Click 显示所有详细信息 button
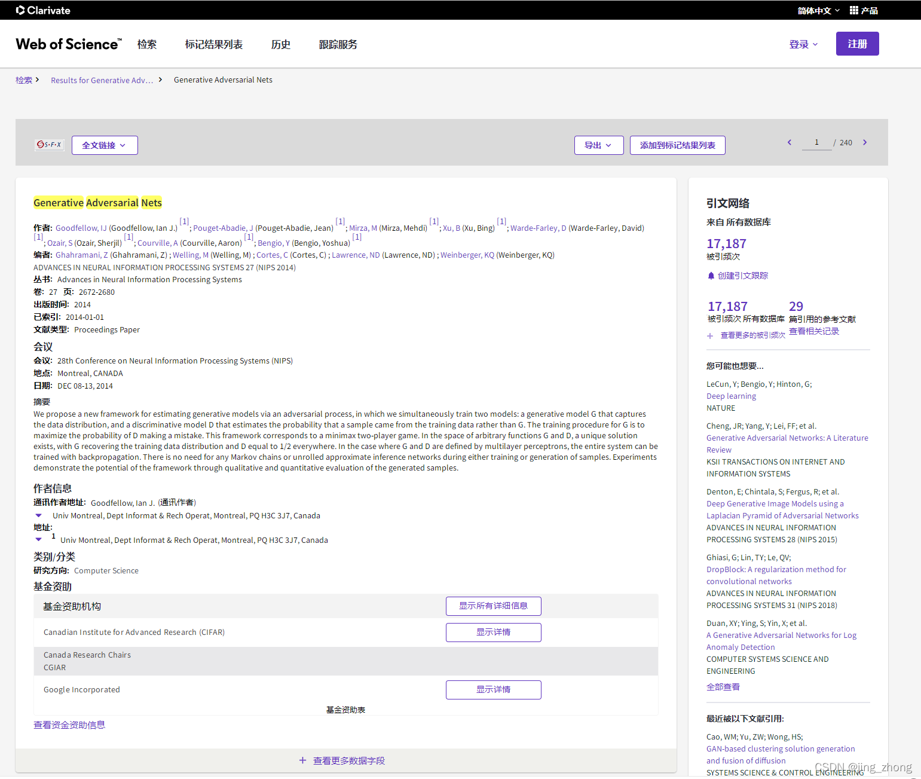This screenshot has width=921, height=779. point(494,606)
